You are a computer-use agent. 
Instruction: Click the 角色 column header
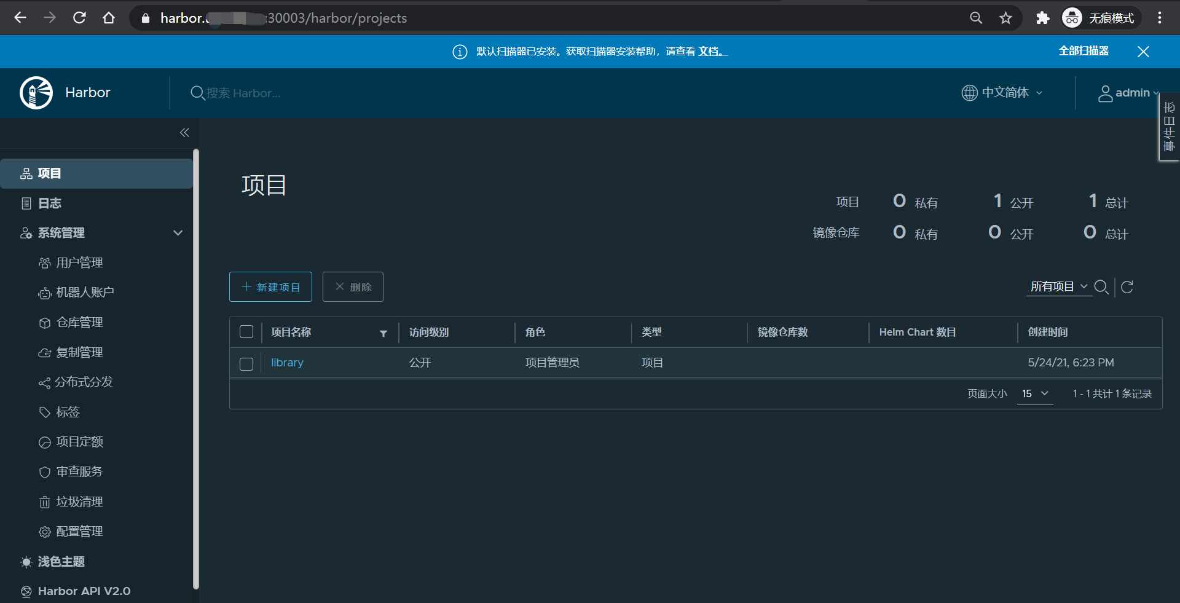coord(535,333)
